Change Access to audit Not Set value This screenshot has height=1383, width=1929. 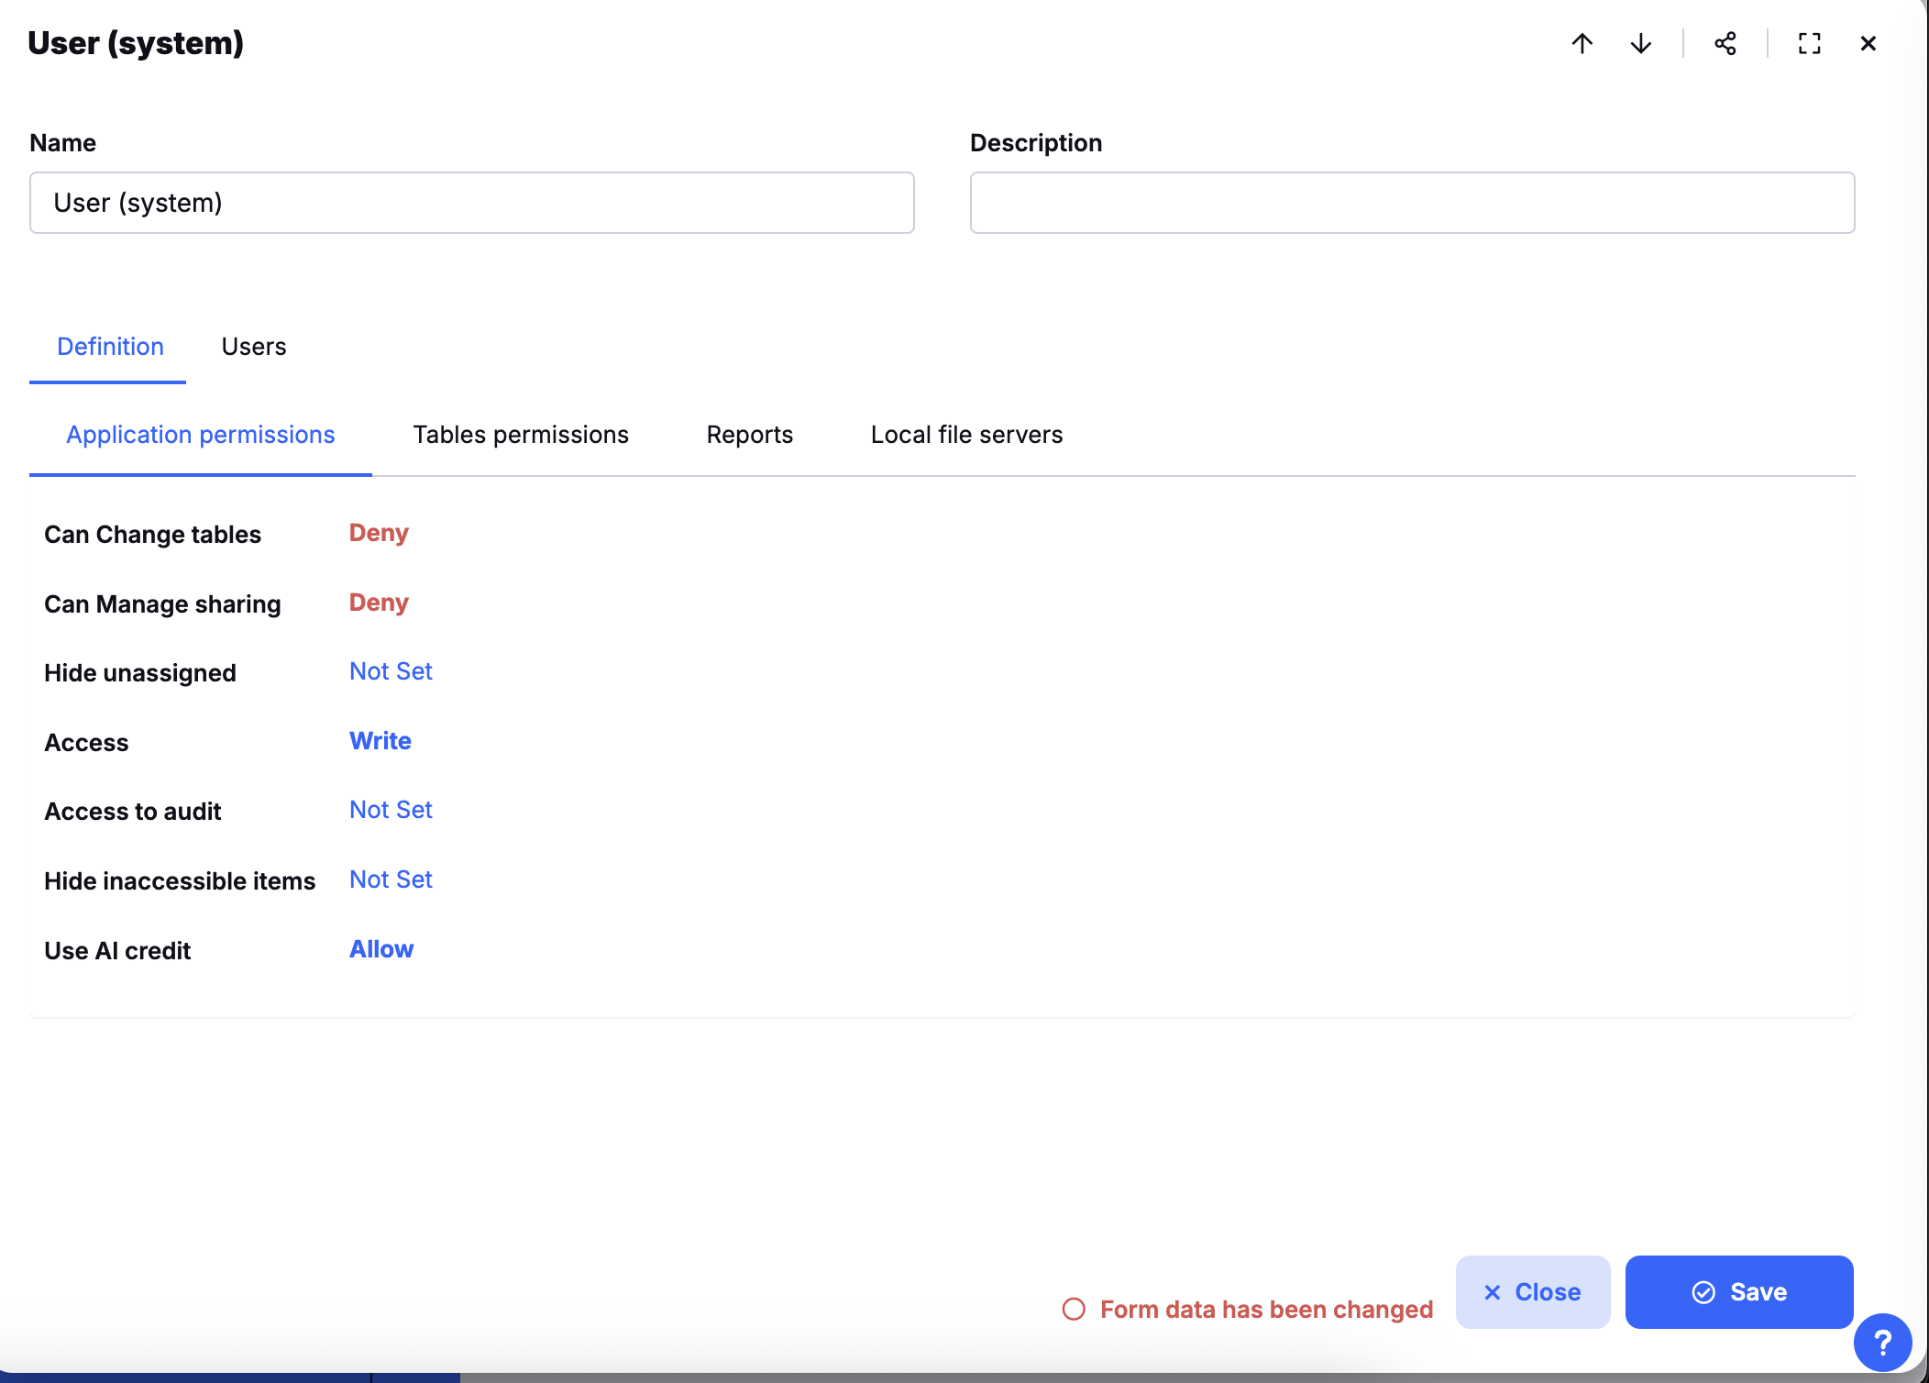[391, 810]
